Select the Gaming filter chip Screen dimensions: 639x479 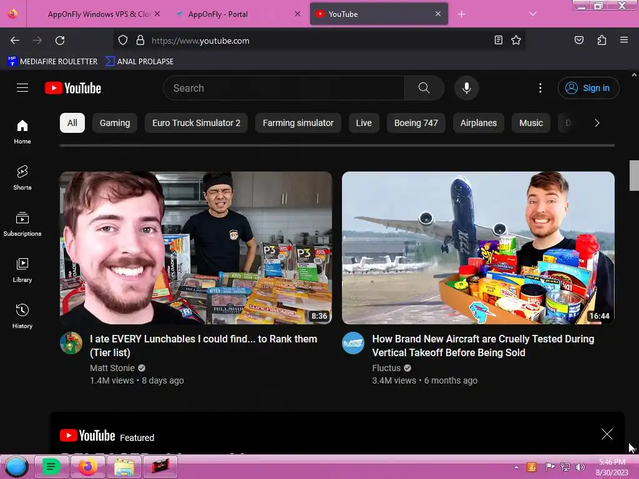click(x=115, y=123)
